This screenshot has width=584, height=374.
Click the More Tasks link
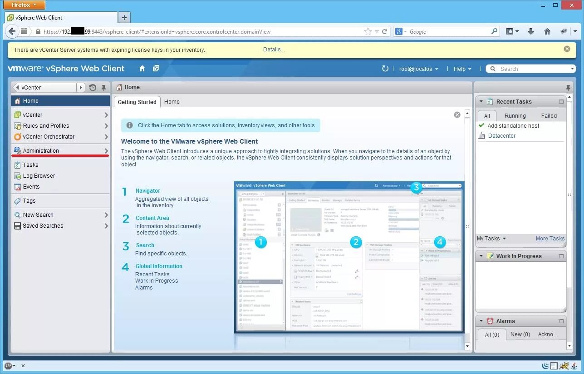tap(550, 238)
